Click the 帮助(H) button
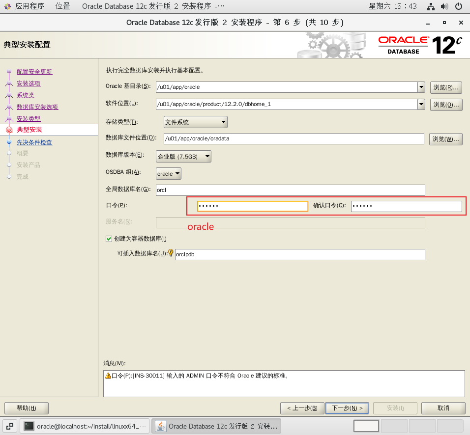The image size is (470, 435). click(x=27, y=408)
